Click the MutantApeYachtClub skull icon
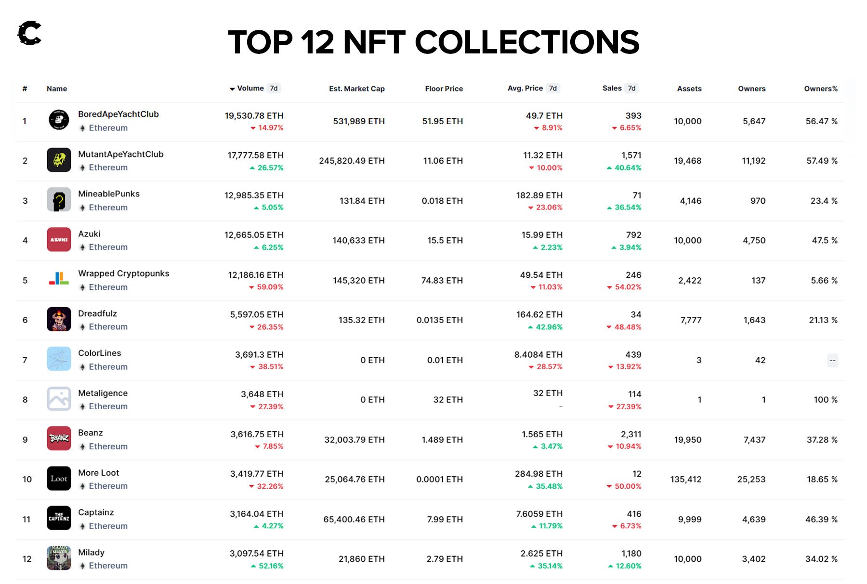Screen dimensions: 867x584 (x=59, y=160)
